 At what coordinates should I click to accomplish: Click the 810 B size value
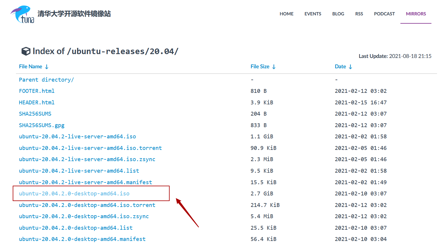(x=259, y=91)
